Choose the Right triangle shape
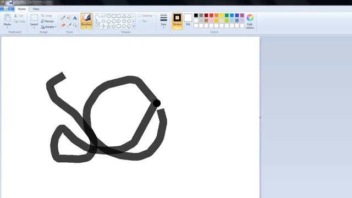 click(x=98, y=21)
